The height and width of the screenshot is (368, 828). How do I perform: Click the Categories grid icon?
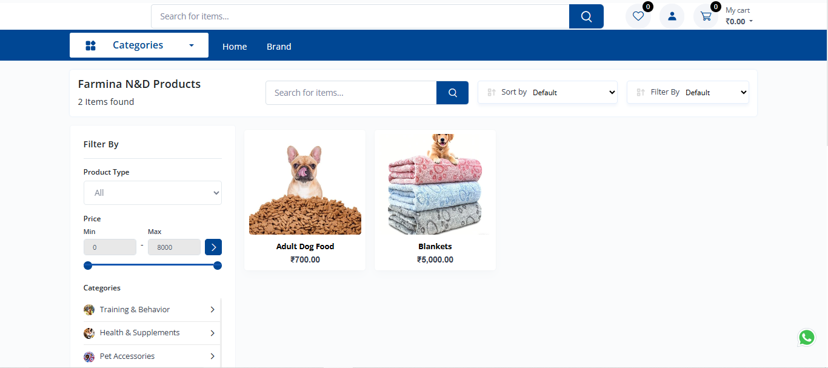coord(91,45)
